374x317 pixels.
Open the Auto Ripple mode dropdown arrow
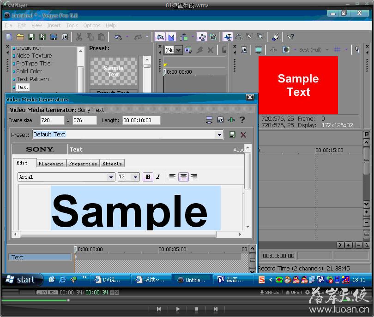coord(193,37)
